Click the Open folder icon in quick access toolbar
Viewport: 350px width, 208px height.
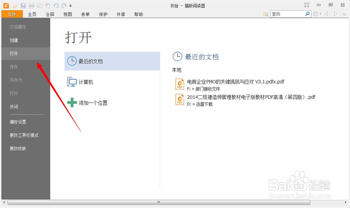pyautogui.click(x=15, y=6)
